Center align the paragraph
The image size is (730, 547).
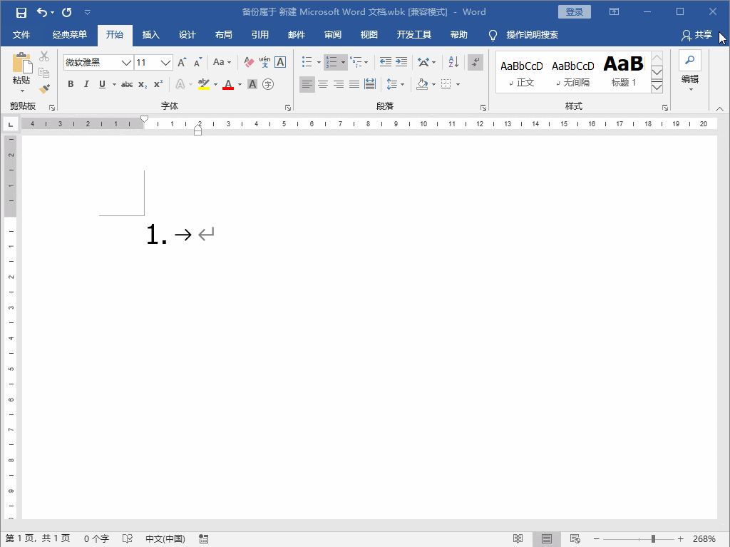click(323, 84)
